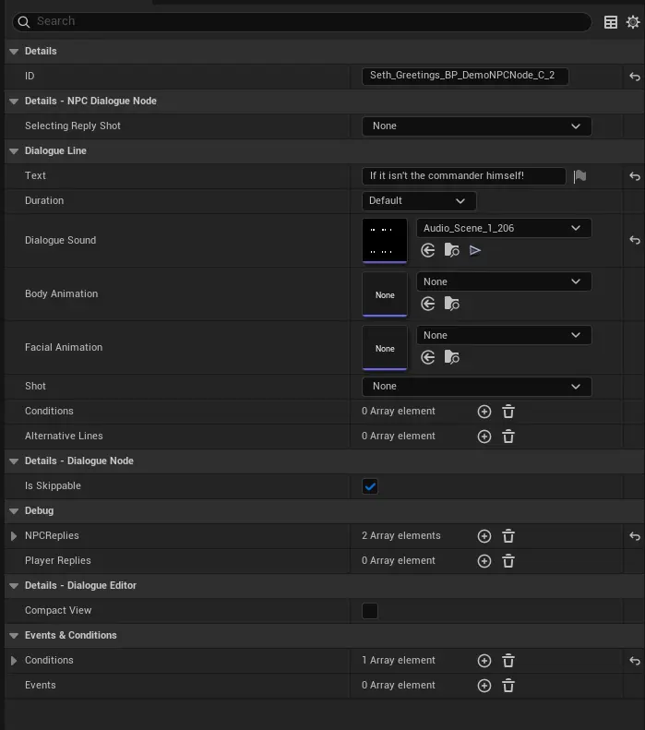
Task: Enable the Compact View checkbox
Action: pos(370,611)
